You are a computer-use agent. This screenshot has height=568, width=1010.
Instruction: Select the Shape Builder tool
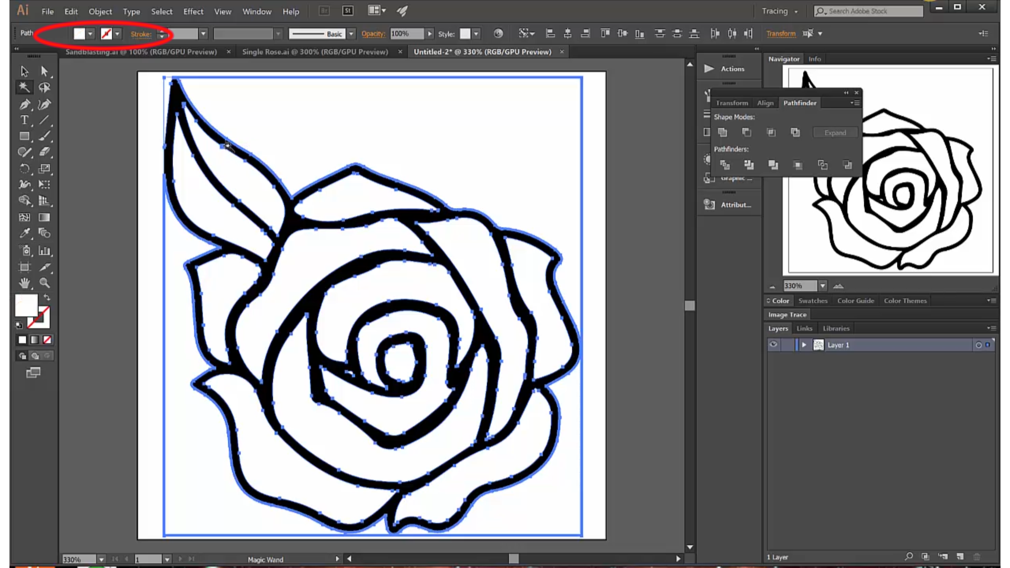[24, 201]
